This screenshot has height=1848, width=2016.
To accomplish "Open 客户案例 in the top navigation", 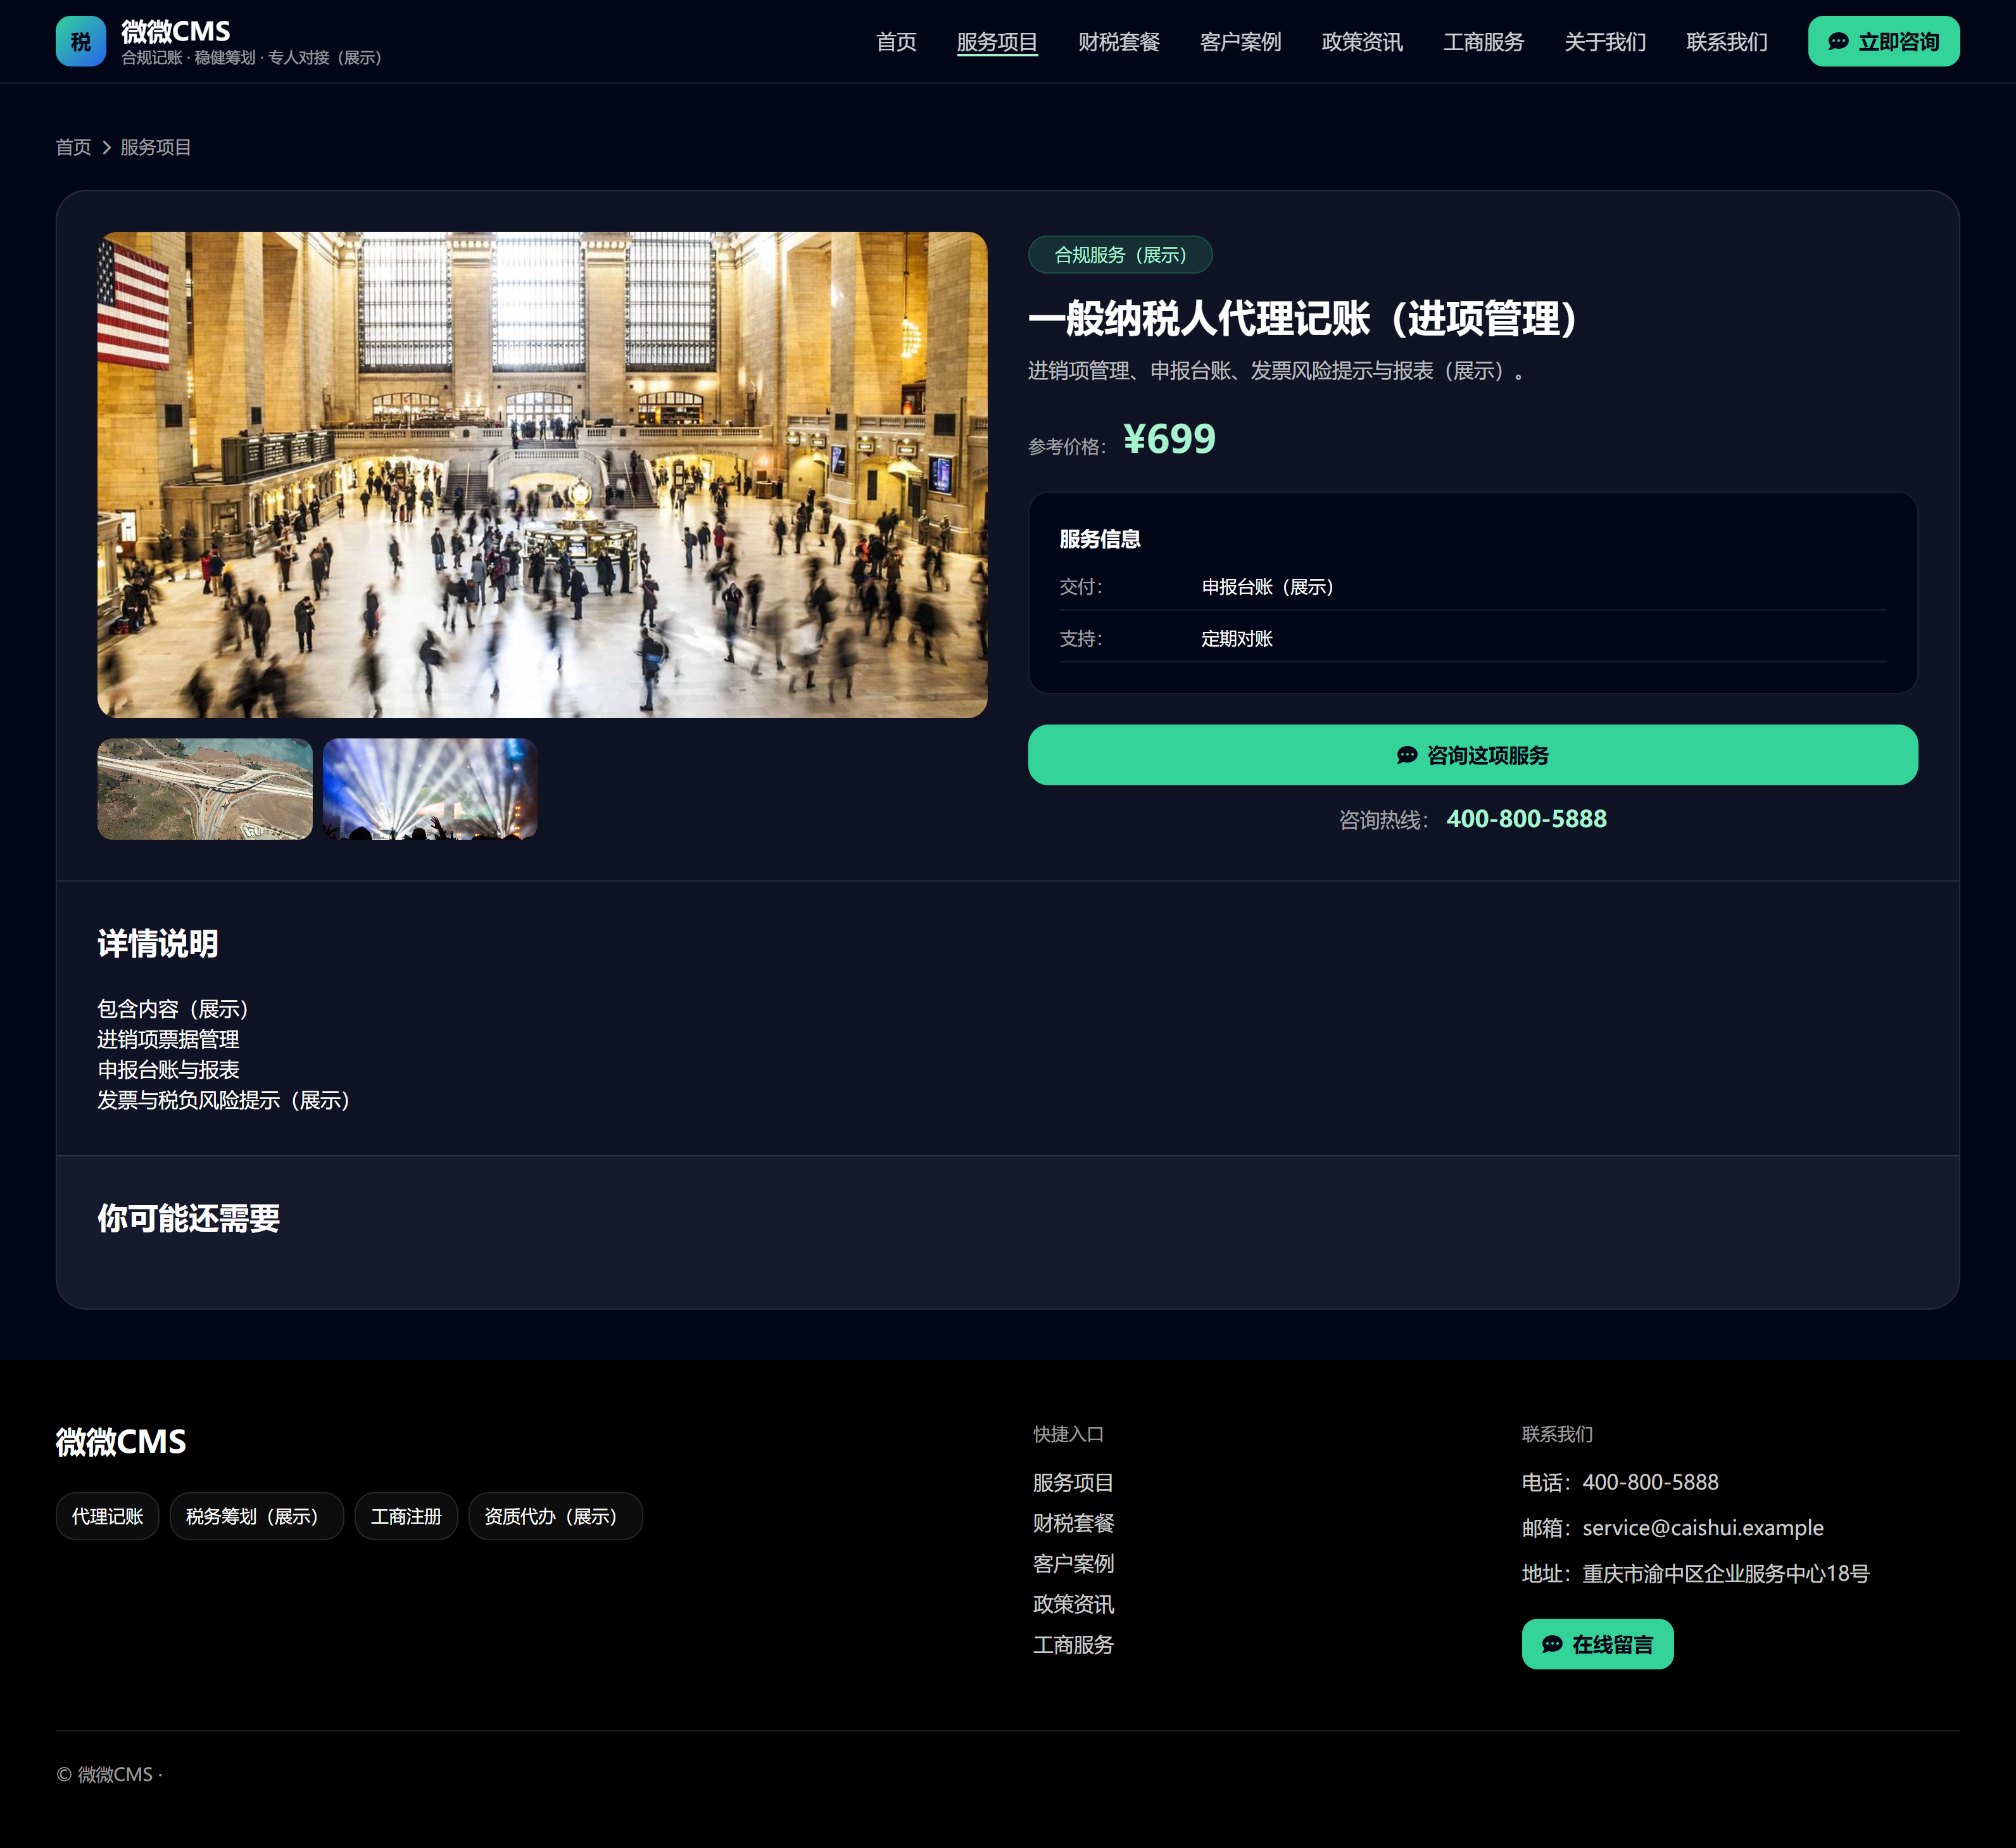I will [1240, 42].
